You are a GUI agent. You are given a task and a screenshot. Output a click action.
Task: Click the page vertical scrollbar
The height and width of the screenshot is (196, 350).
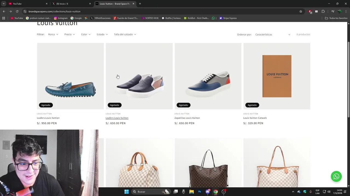pos(348,79)
